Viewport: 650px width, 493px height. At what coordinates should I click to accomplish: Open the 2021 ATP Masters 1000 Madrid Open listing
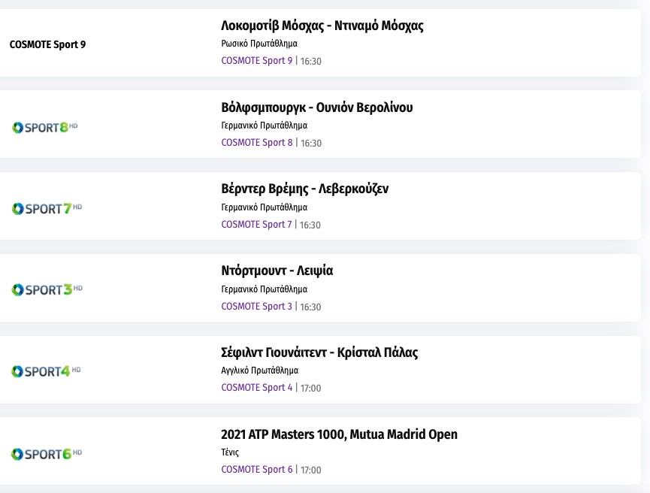(339, 434)
